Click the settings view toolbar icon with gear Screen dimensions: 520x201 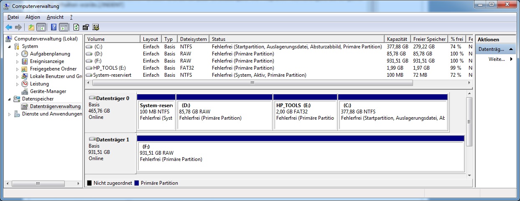96,28
